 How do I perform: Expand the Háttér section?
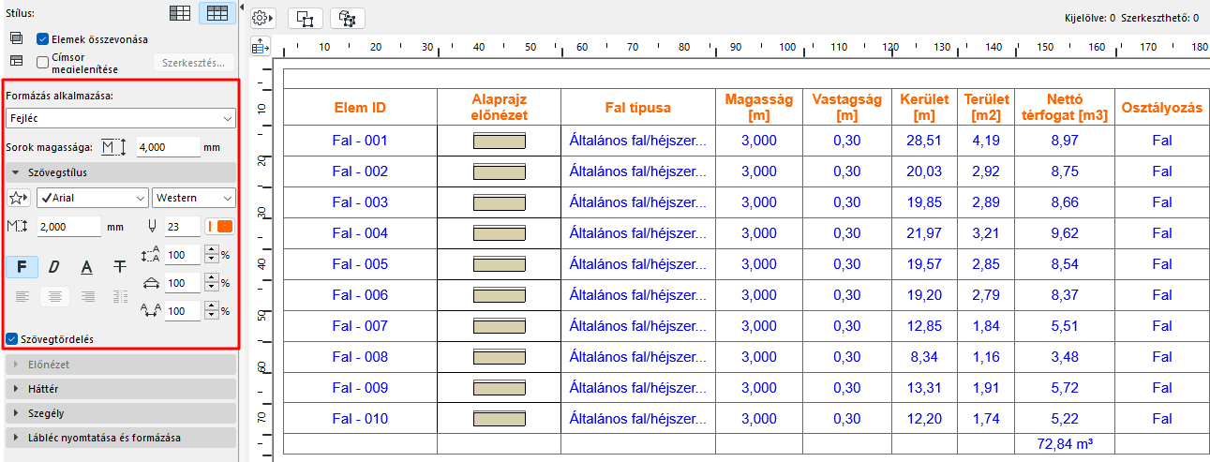tap(120, 388)
